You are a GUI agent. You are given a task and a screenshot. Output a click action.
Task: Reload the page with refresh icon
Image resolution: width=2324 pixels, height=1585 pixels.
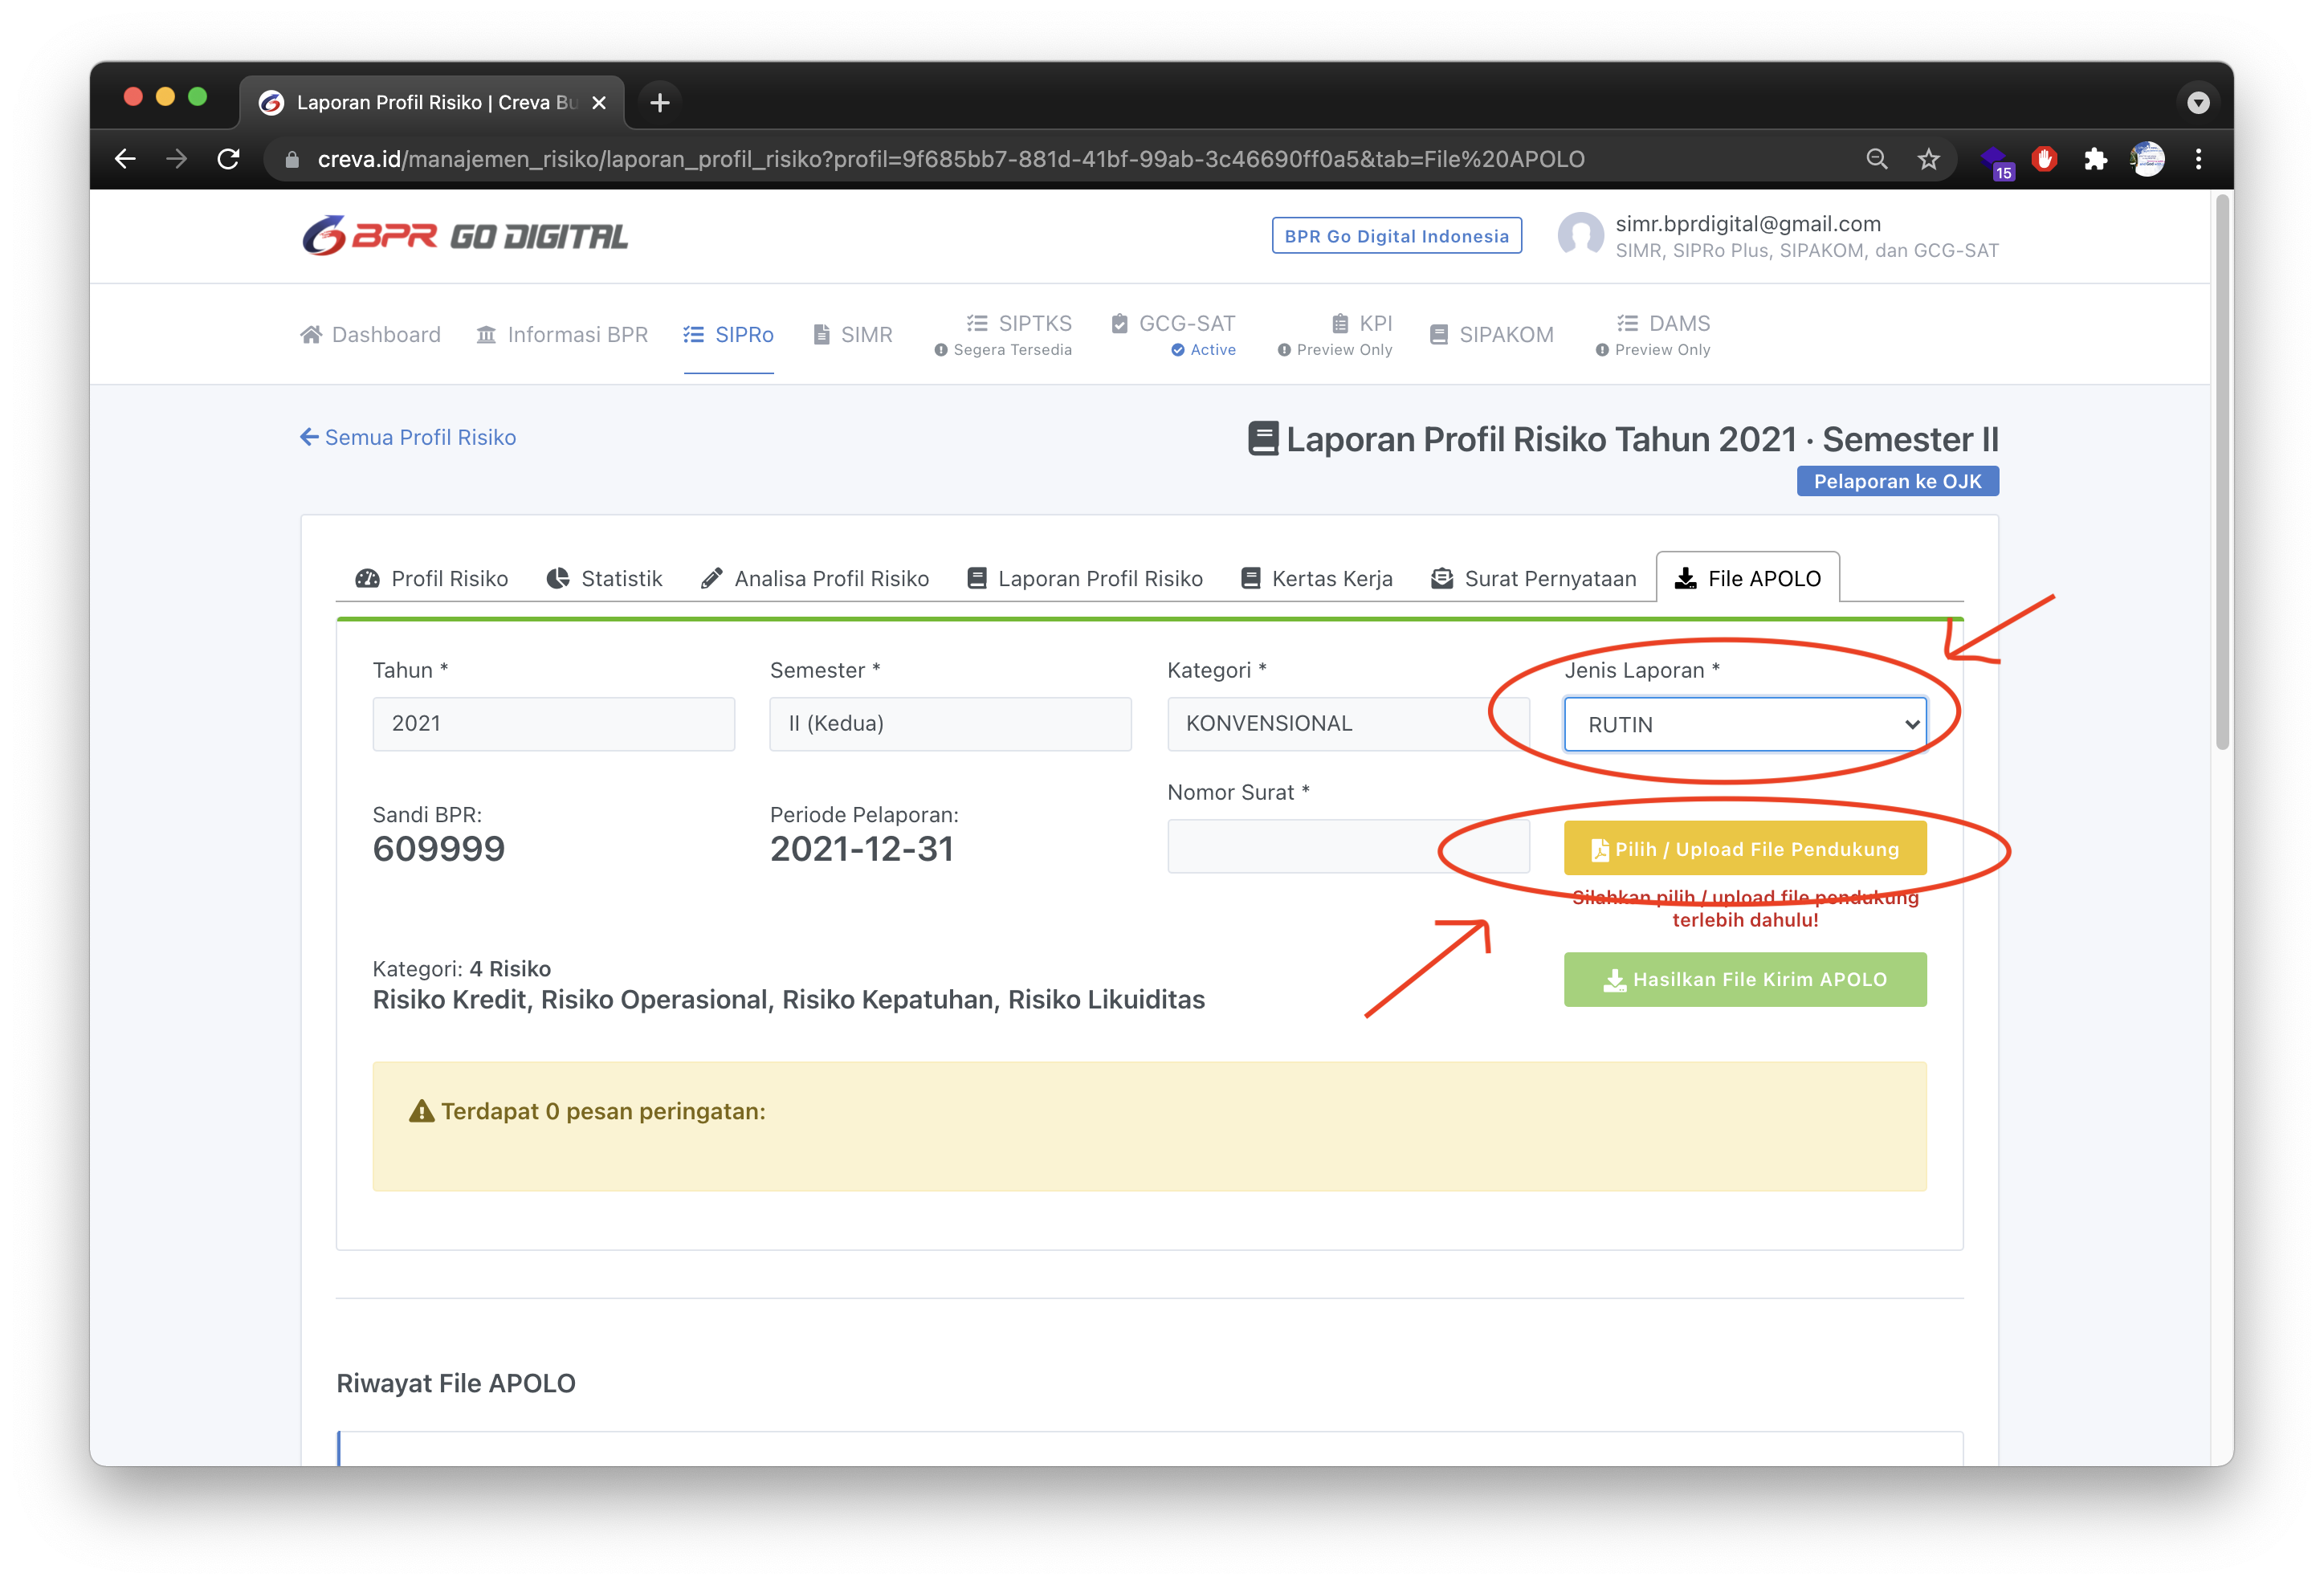(228, 159)
